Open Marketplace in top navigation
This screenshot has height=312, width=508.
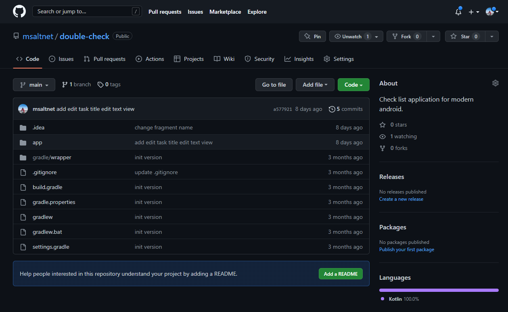point(225,12)
